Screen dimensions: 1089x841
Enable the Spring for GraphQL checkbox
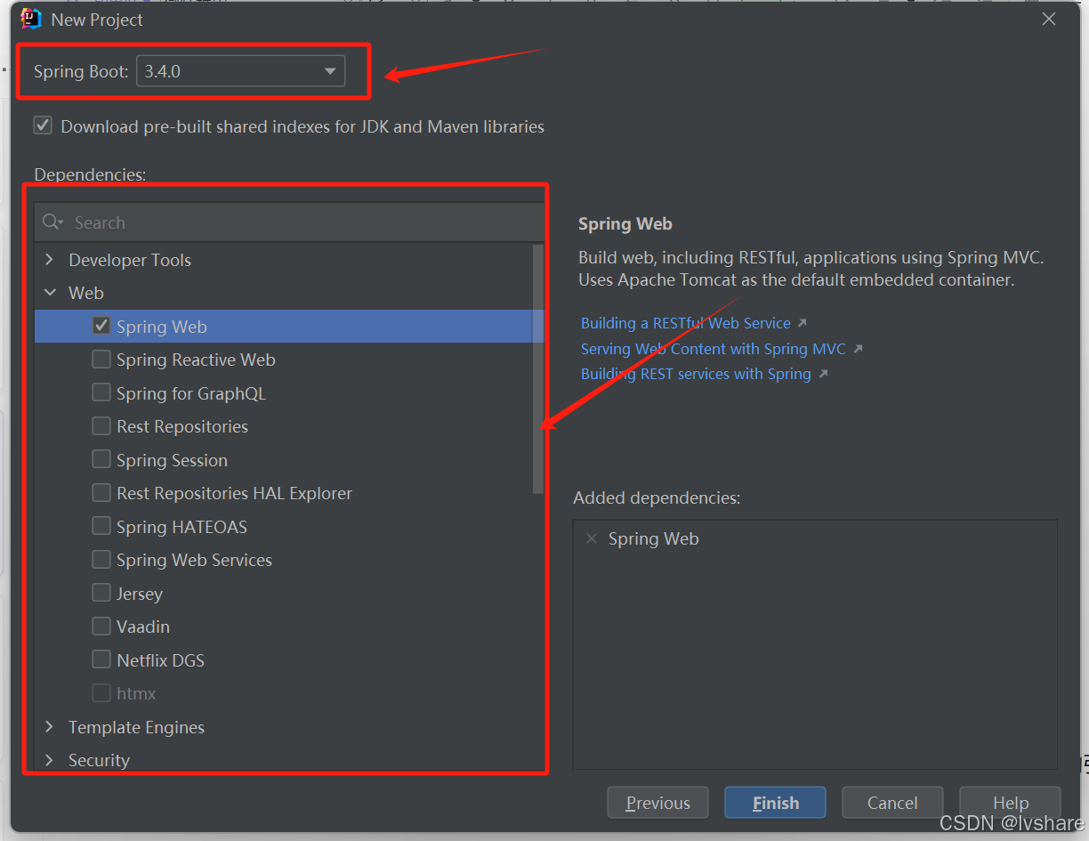pos(101,392)
